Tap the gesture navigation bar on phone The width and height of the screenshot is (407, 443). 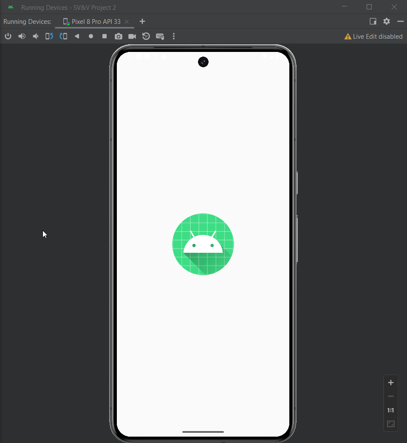(203, 432)
